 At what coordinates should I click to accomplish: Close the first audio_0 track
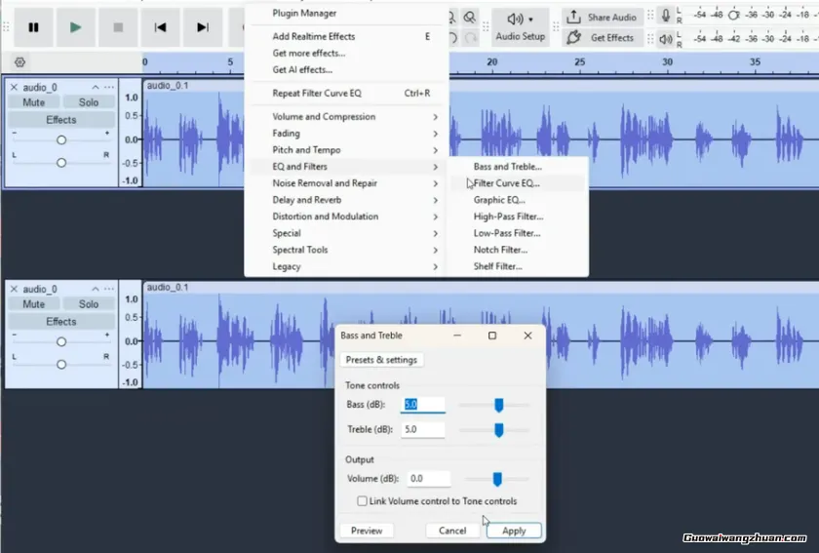14,88
